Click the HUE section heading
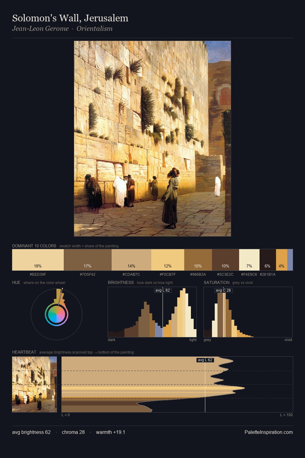Screen dimensions: 305x458 [16, 282]
